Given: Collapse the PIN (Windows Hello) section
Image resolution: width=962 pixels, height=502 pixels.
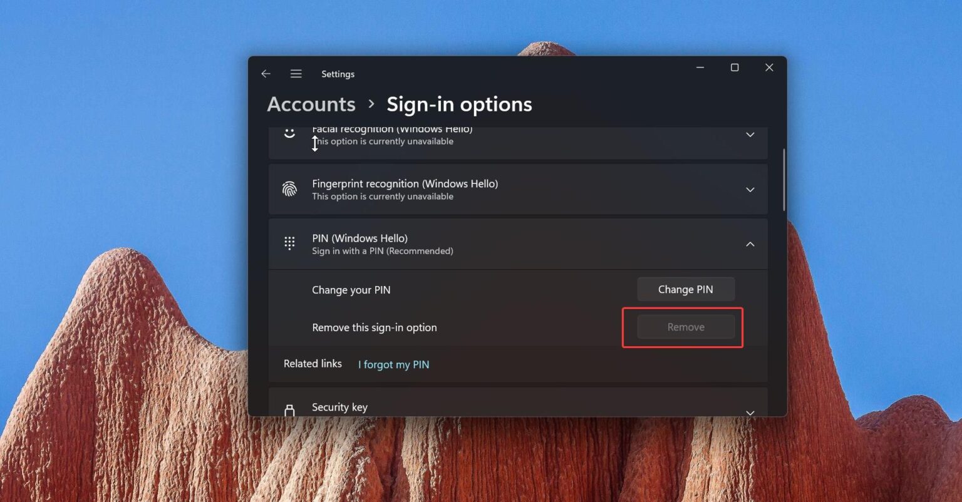Looking at the screenshot, I should [750, 244].
